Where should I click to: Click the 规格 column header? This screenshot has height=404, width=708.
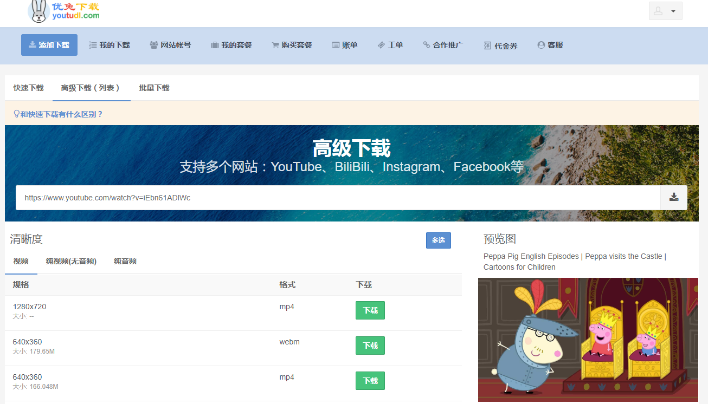click(x=21, y=285)
